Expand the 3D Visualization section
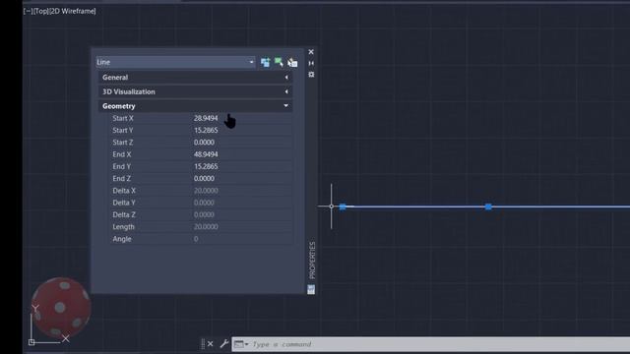The image size is (630, 354). tap(195, 91)
